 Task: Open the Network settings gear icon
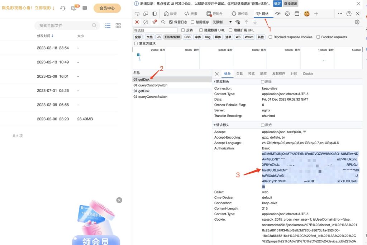[357, 22]
